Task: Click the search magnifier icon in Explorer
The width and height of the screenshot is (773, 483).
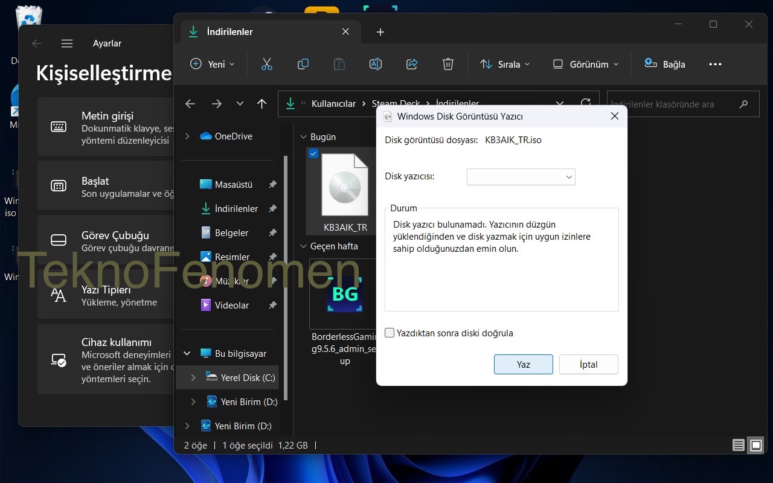Action: pyautogui.click(x=743, y=104)
